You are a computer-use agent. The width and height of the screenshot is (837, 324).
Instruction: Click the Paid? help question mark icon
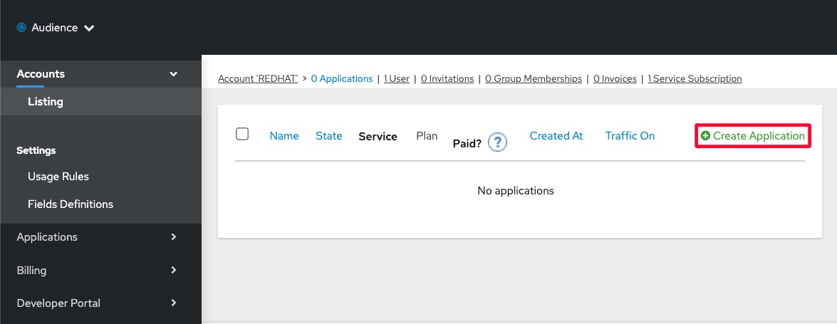tap(497, 142)
